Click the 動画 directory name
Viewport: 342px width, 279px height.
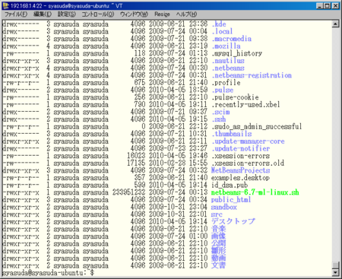click(x=218, y=258)
